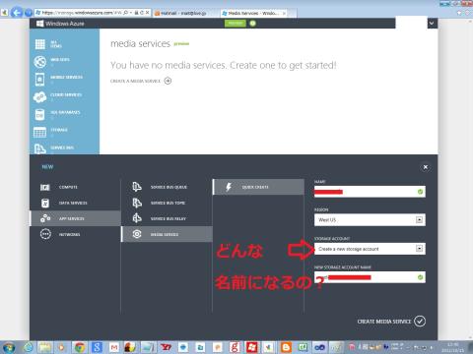Select the App Services category
The height and width of the screenshot is (354, 473).
pyautogui.click(x=76, y=218)
